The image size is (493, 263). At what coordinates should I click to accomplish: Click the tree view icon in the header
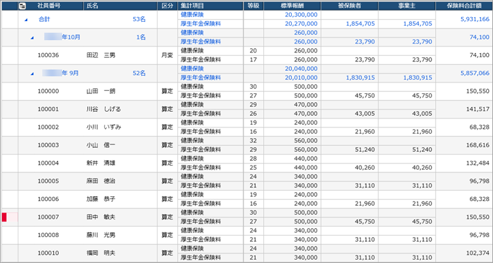click(23, 5)
